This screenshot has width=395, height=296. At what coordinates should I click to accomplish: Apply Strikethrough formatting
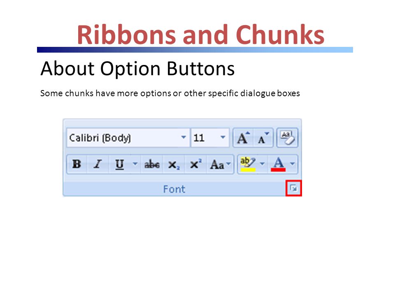(152, 164)
